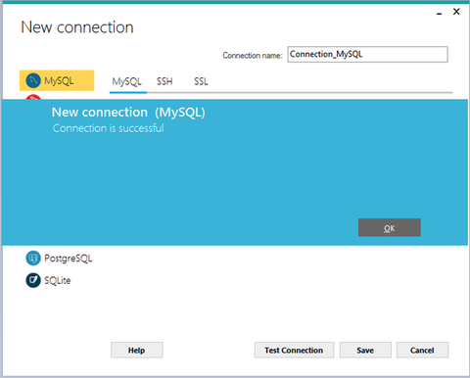The image size is (470, 378).
Task: Open the SSL tab
Action: click(x=201, y=81)
